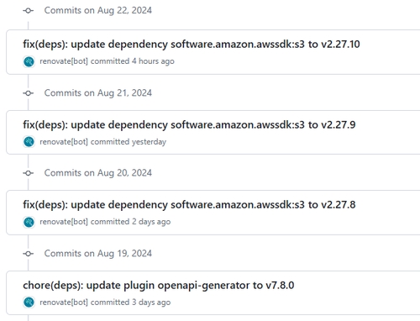The height and width of the screenshot is (321, 420).
Task: Open renovate[bot] avatar on openapi-generator commit
Action: [x=29, y=303]
